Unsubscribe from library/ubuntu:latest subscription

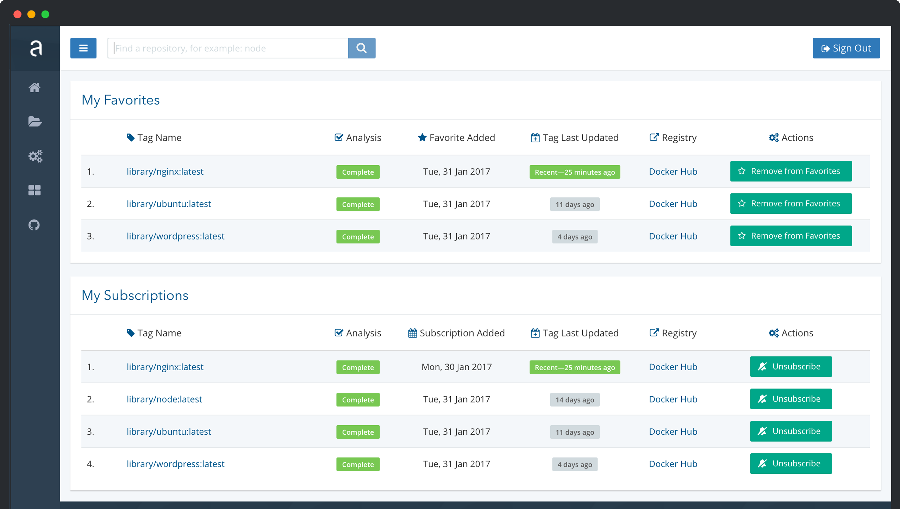(791, 431)
